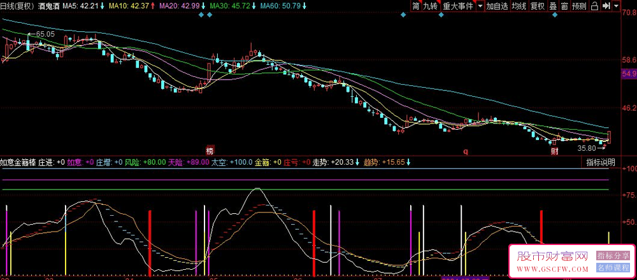Screen dimensions: 637x280
Task: Click the 如意: +0 indicator value
Action: (x=80, y=162)
